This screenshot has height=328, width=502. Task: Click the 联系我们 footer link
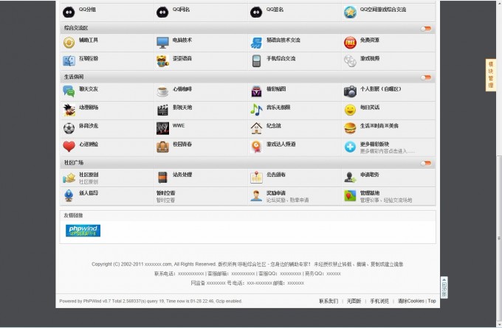click(329, 301)
